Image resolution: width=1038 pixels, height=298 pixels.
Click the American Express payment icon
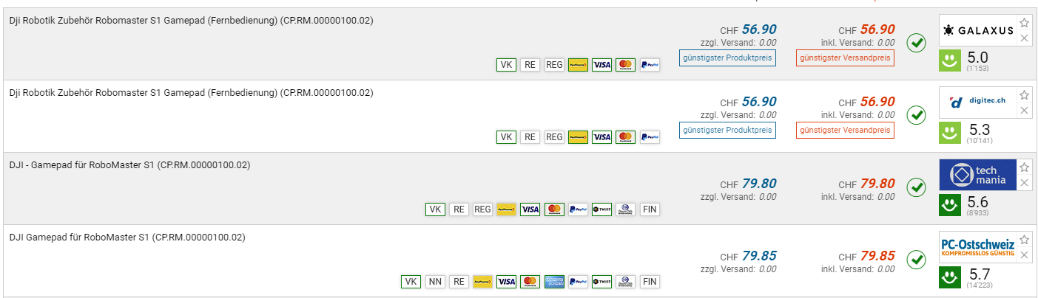click(x=553, y=281)
